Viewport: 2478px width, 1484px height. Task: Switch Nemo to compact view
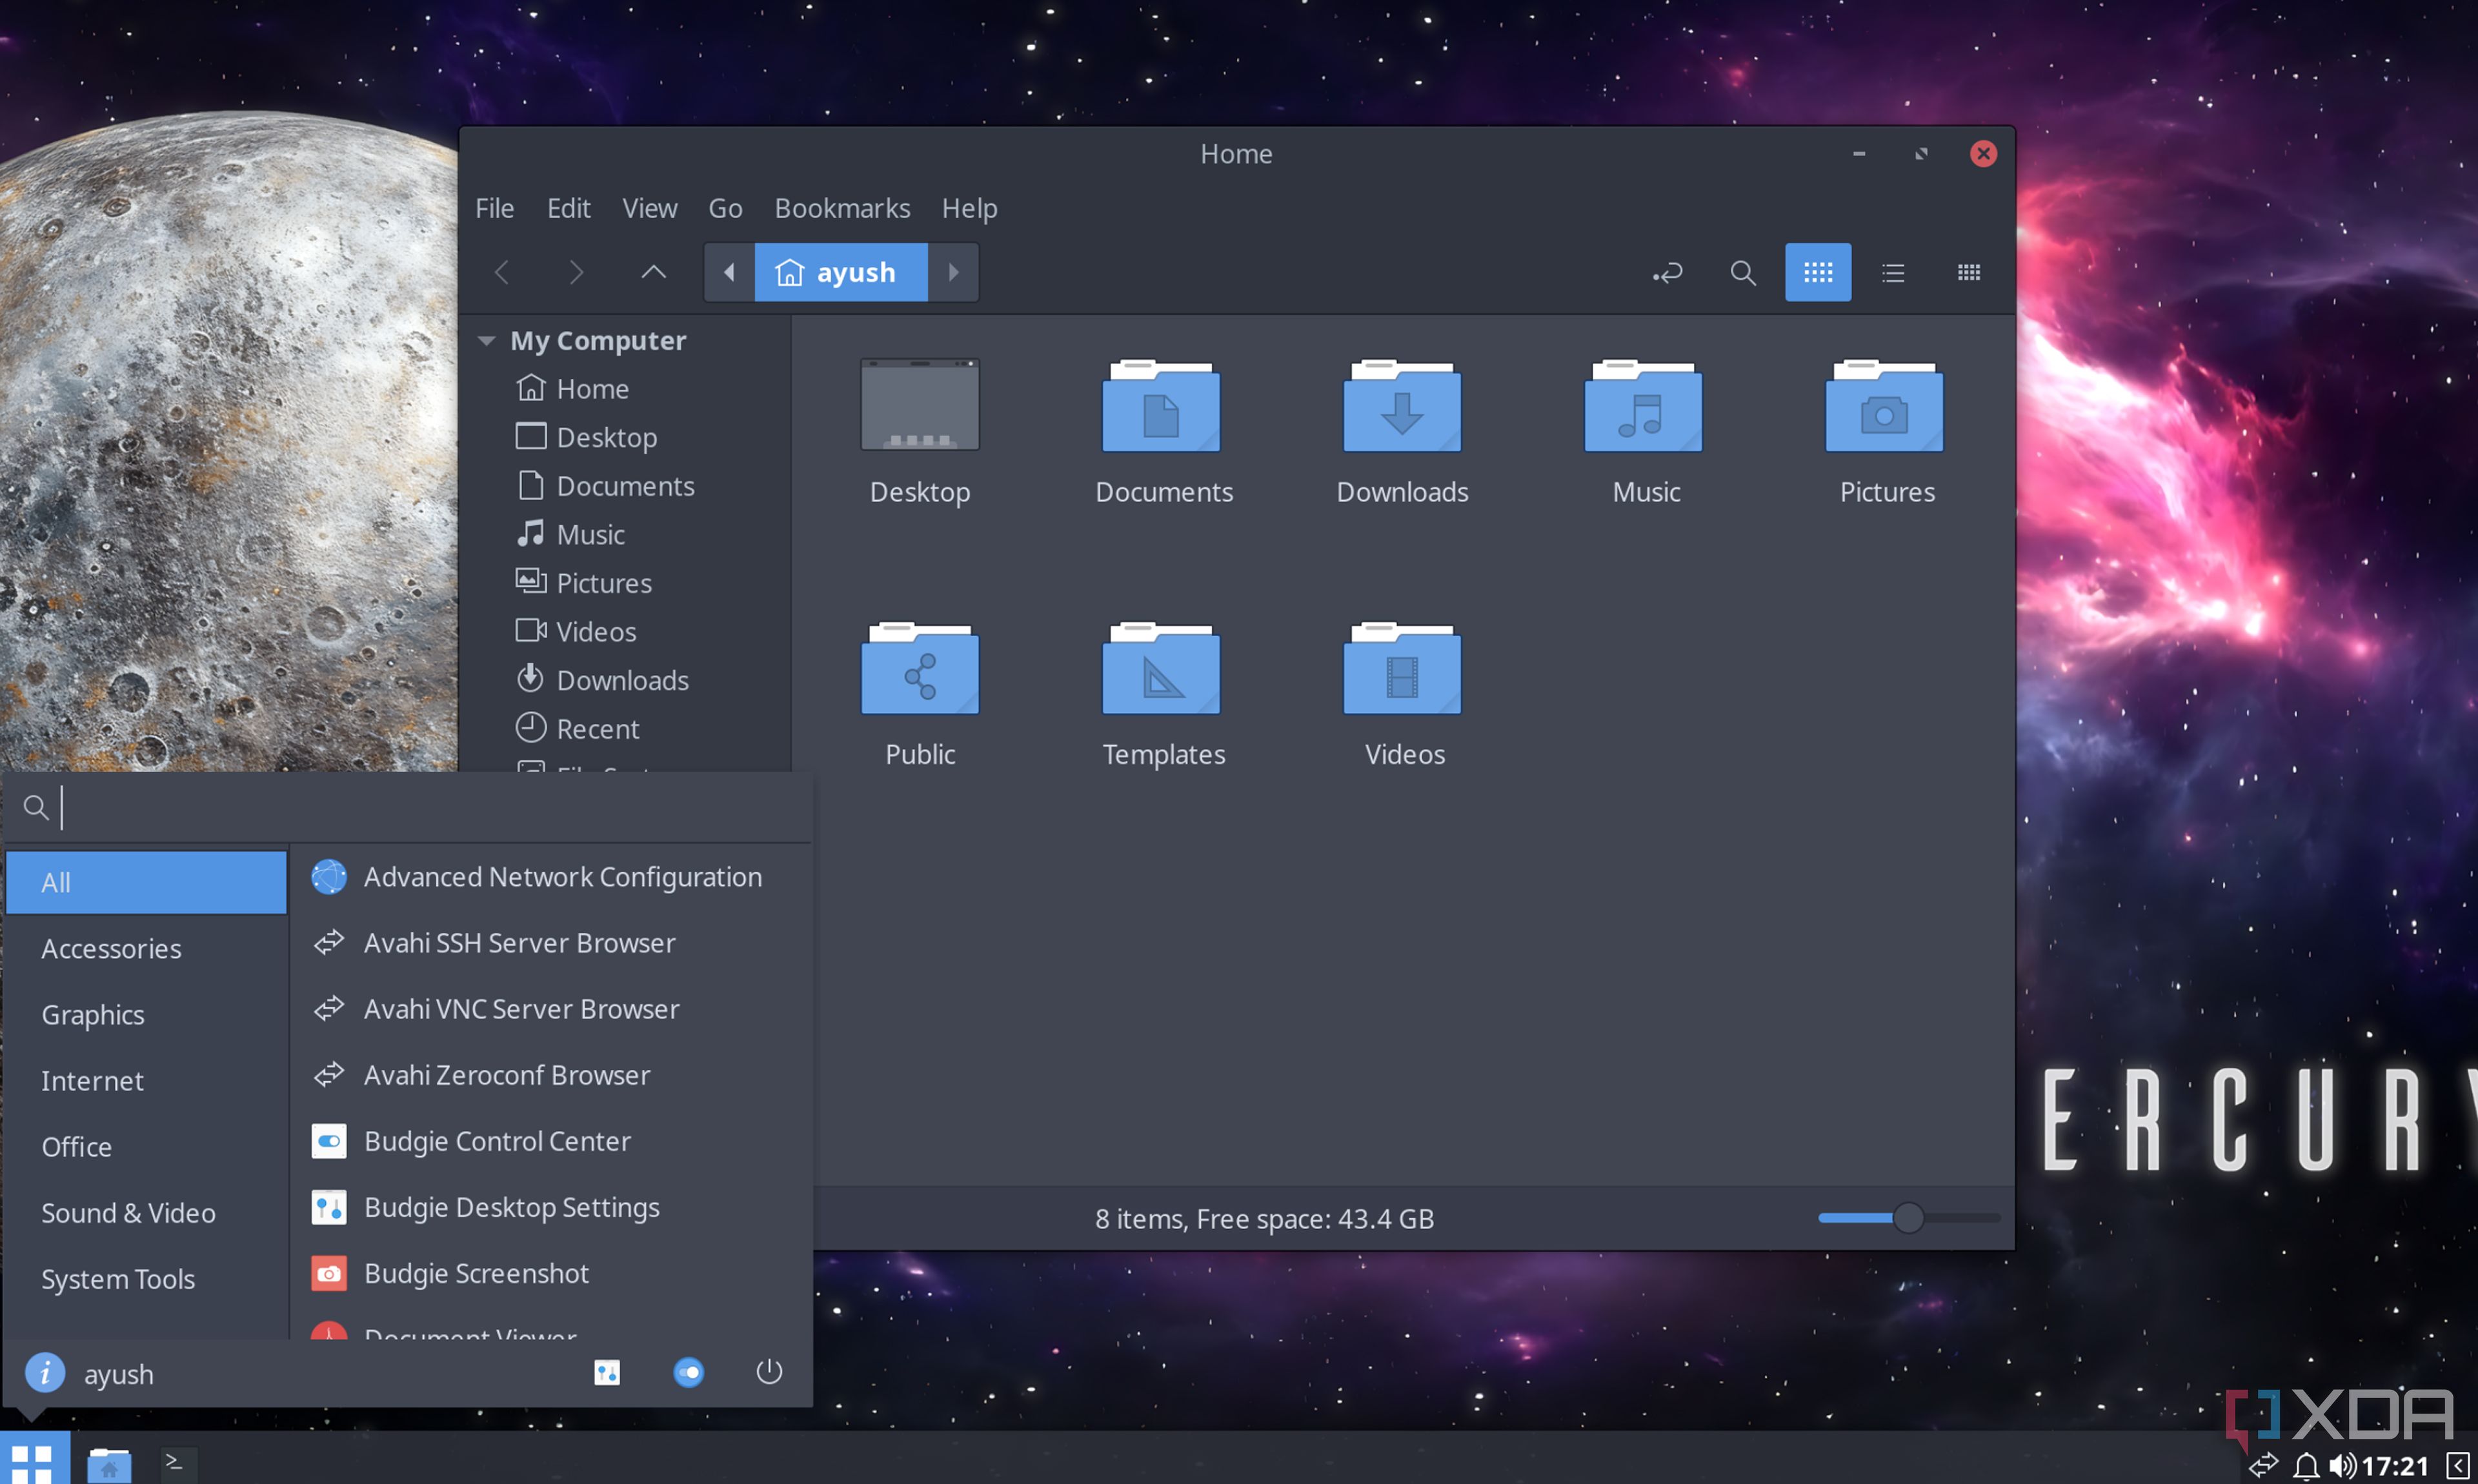pos(1967,272)
